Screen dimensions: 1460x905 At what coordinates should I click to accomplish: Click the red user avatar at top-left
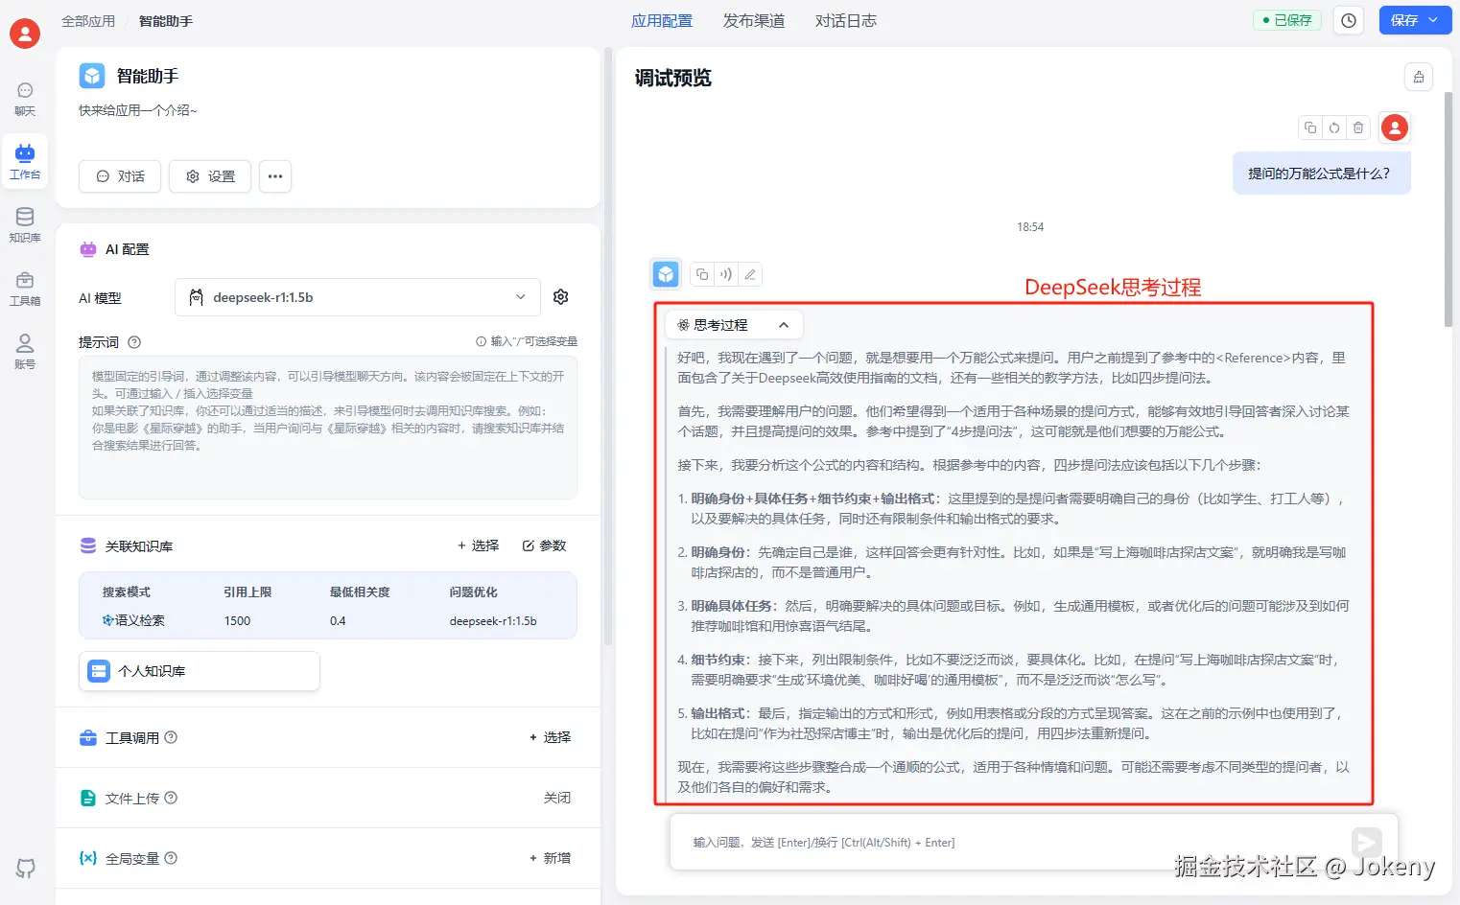(25, 34)
